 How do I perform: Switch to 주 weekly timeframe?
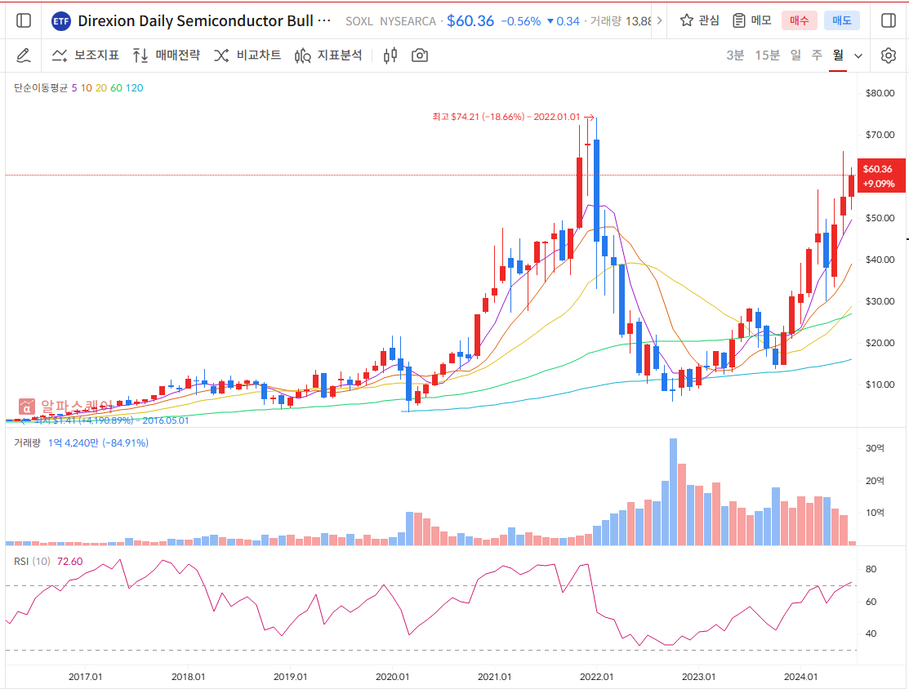coord(817,55)
